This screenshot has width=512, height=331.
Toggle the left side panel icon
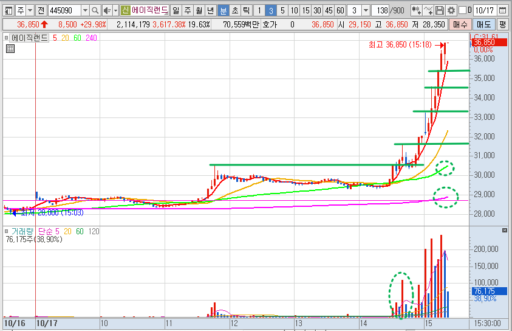coord(9,11)
